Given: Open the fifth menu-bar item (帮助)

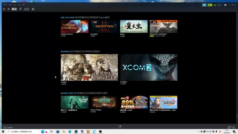Looking at the screenshot, I should (23, 5).
